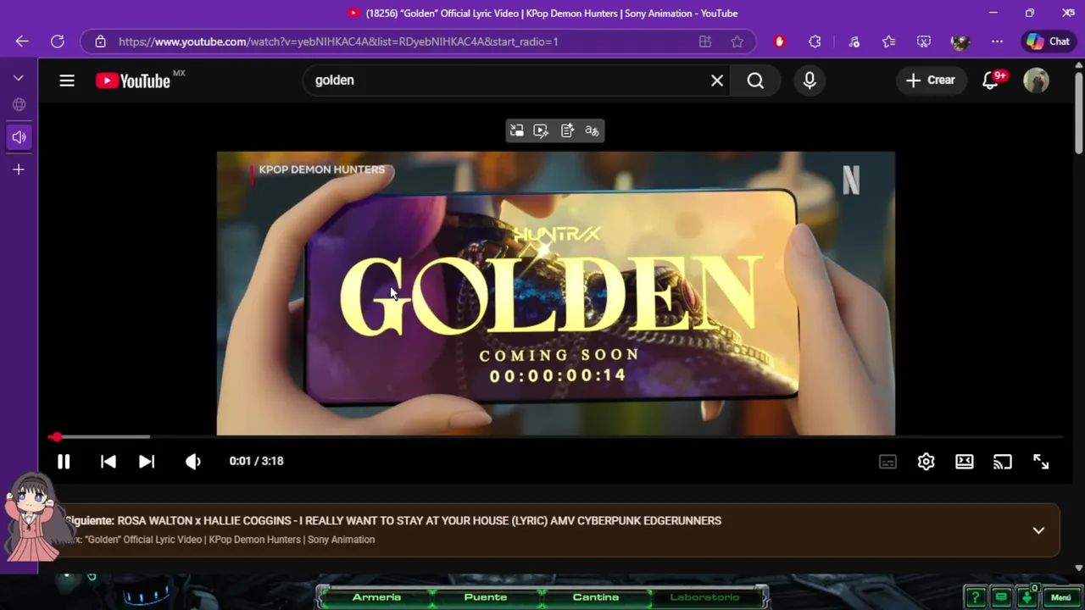Screen dimensions: 1085x610
Task: Open the notifications bell
Action: click(x=990, y=80)
